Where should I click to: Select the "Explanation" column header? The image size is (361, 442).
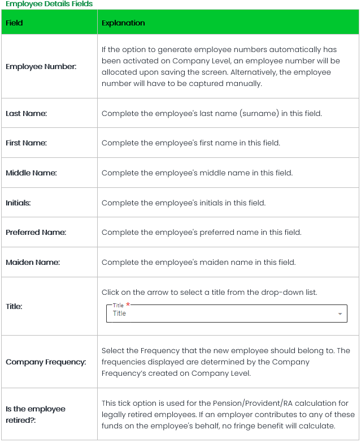[x=123, y=23]
